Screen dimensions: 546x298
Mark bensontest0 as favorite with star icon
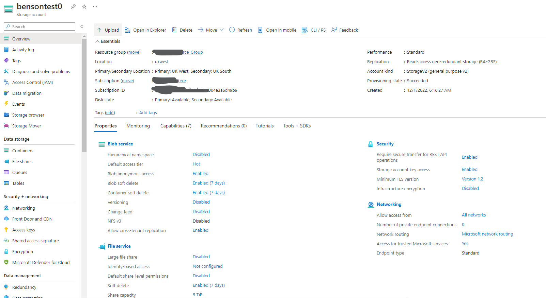84,6
